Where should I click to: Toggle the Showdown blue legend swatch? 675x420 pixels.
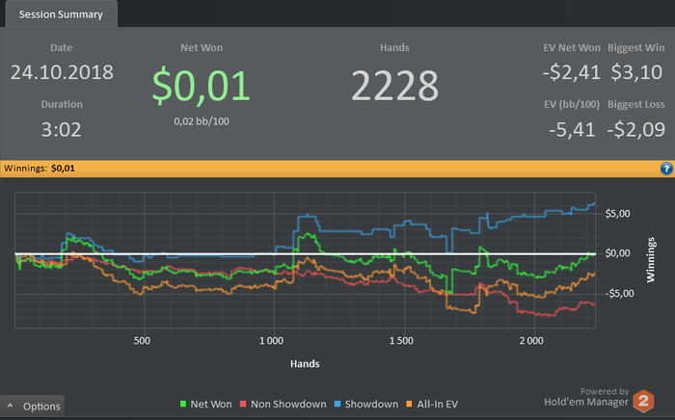(x=337, y=404)
